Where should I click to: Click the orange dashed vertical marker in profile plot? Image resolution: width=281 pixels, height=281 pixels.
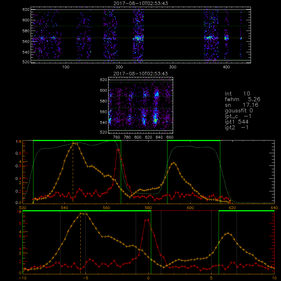coord(73,173)
